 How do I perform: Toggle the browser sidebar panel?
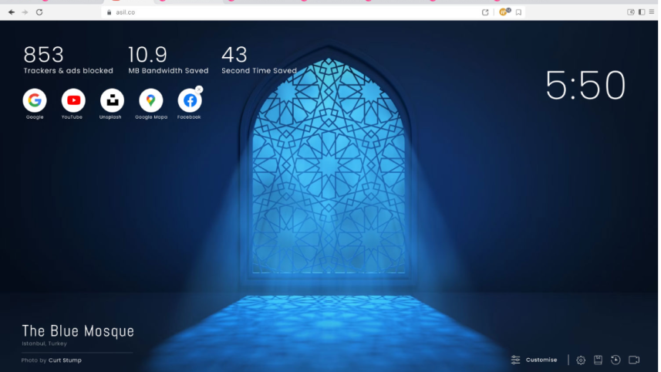point(642,12)
